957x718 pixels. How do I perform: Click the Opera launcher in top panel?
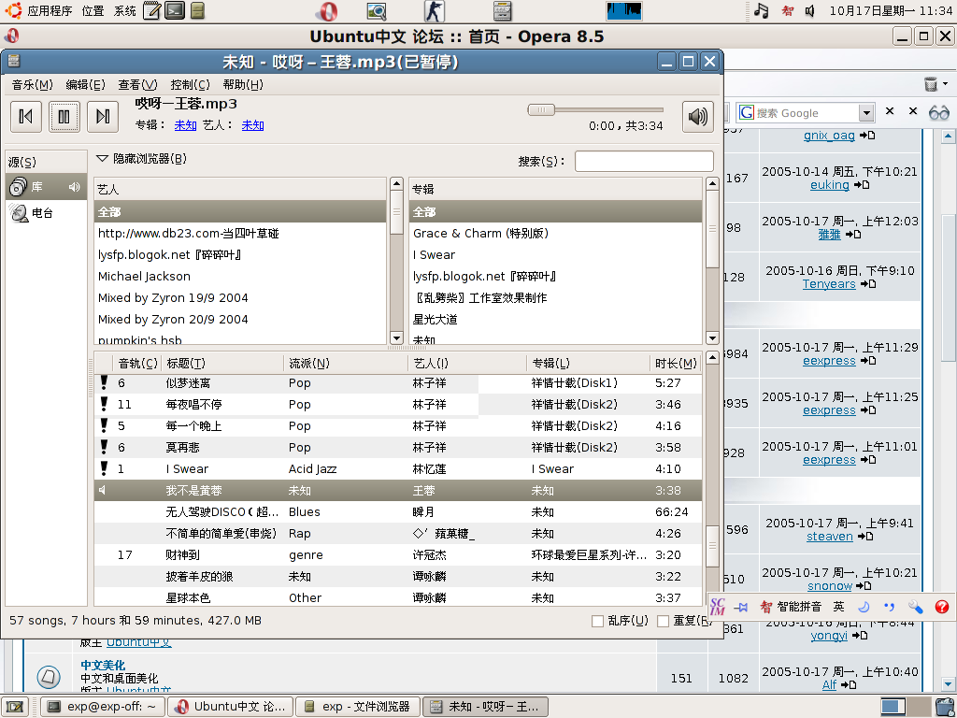click(x=327, y=11)
